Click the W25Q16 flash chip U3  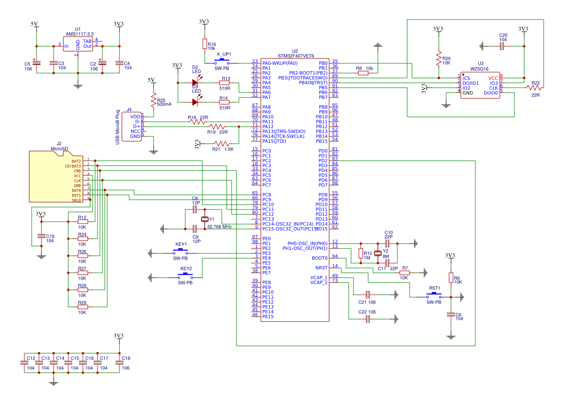480,85
